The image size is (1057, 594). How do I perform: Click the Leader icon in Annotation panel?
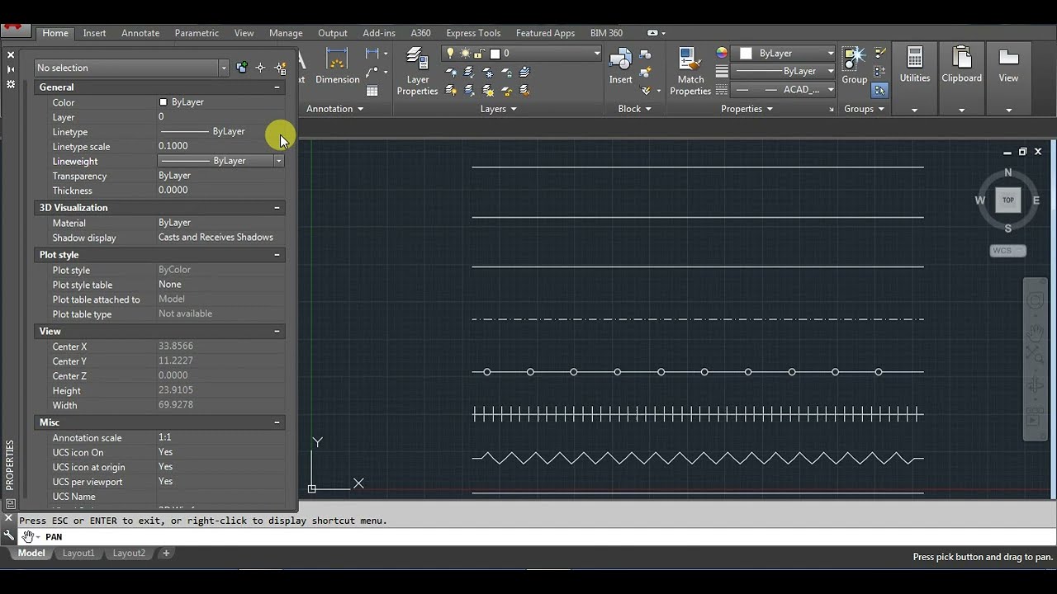click(372, 73)
